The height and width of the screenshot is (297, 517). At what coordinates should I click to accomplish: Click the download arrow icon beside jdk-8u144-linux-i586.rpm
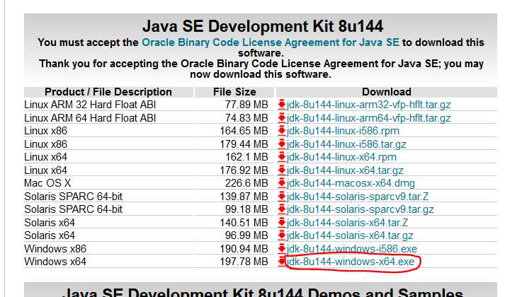coord(282,131)
